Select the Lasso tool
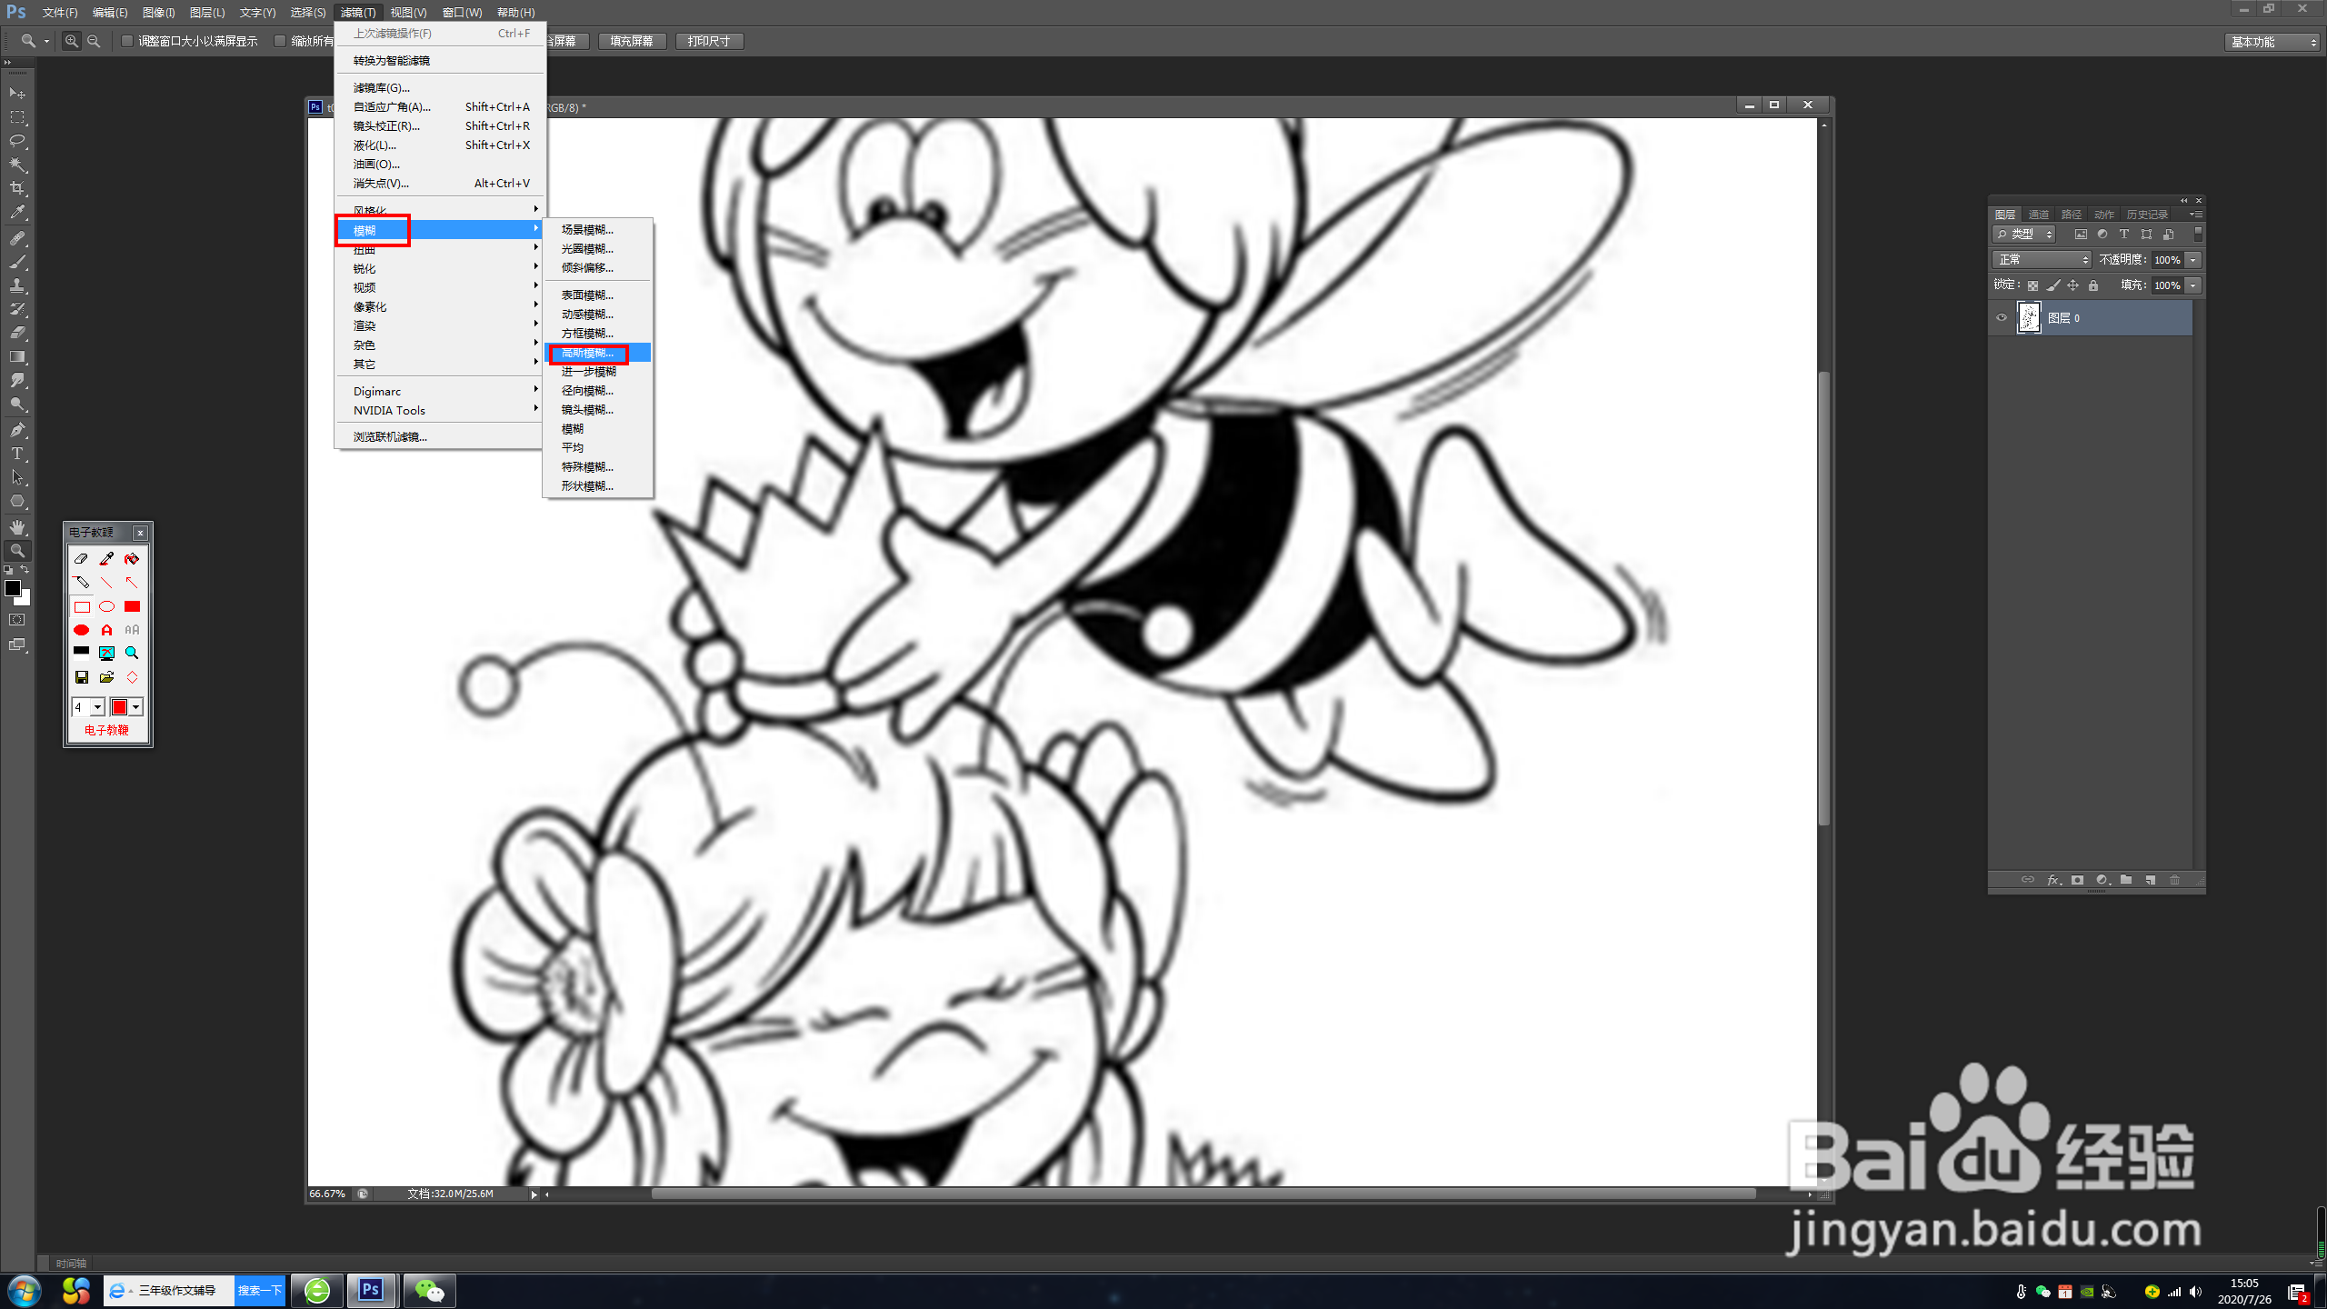Image resolution: width=2327 pixels, height=1309 pixels. 17,141
